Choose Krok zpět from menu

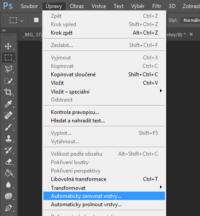point(104,33)
